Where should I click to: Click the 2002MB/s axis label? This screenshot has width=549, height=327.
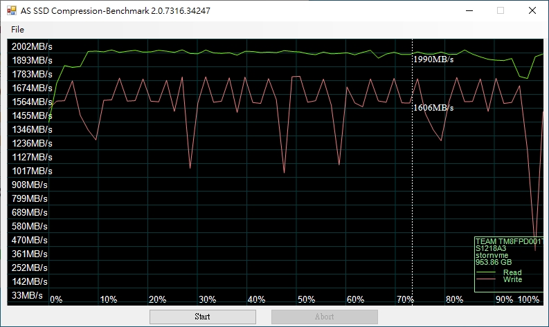pyautogui.click(x=32, y=46)
